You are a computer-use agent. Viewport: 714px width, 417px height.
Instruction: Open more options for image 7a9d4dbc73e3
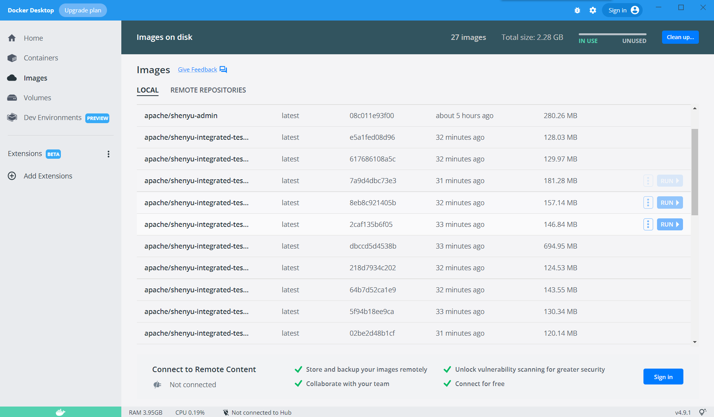(x=648, y=181)
